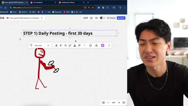Click the board title 'how i gained 100k followers in 3 months'

click(24, 18)
